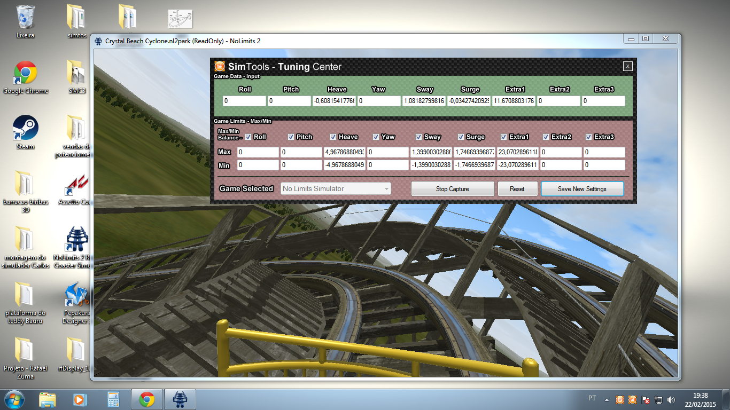Open the Lixeira recycle bin icon

[x=25, y=21]
